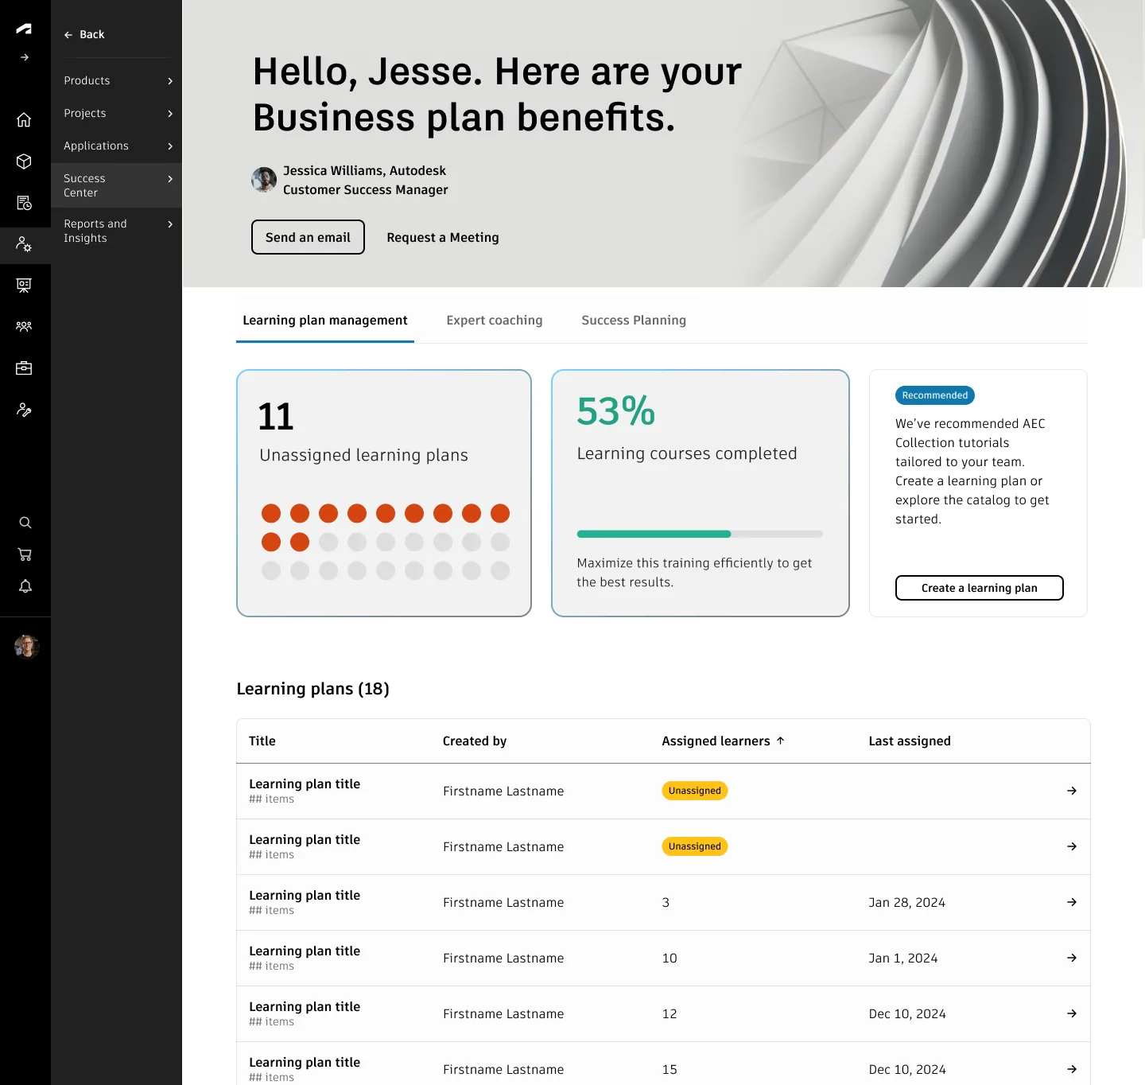Expand the Applications menu item
Viewport: 1145px width, 1085px height.
tap(118, 146)
